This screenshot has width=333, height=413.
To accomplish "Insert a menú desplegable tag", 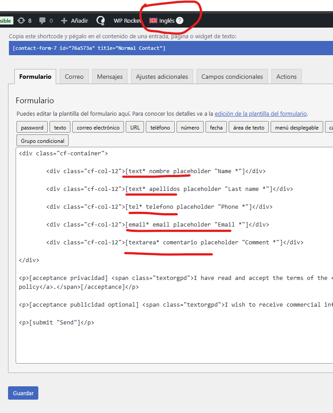I will (x=296, y=127).
